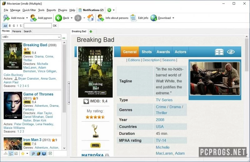Image resolution: width=250 pixels, height=162 pixels.
Task: Click the TV Series type link
Action: point(164,100)
